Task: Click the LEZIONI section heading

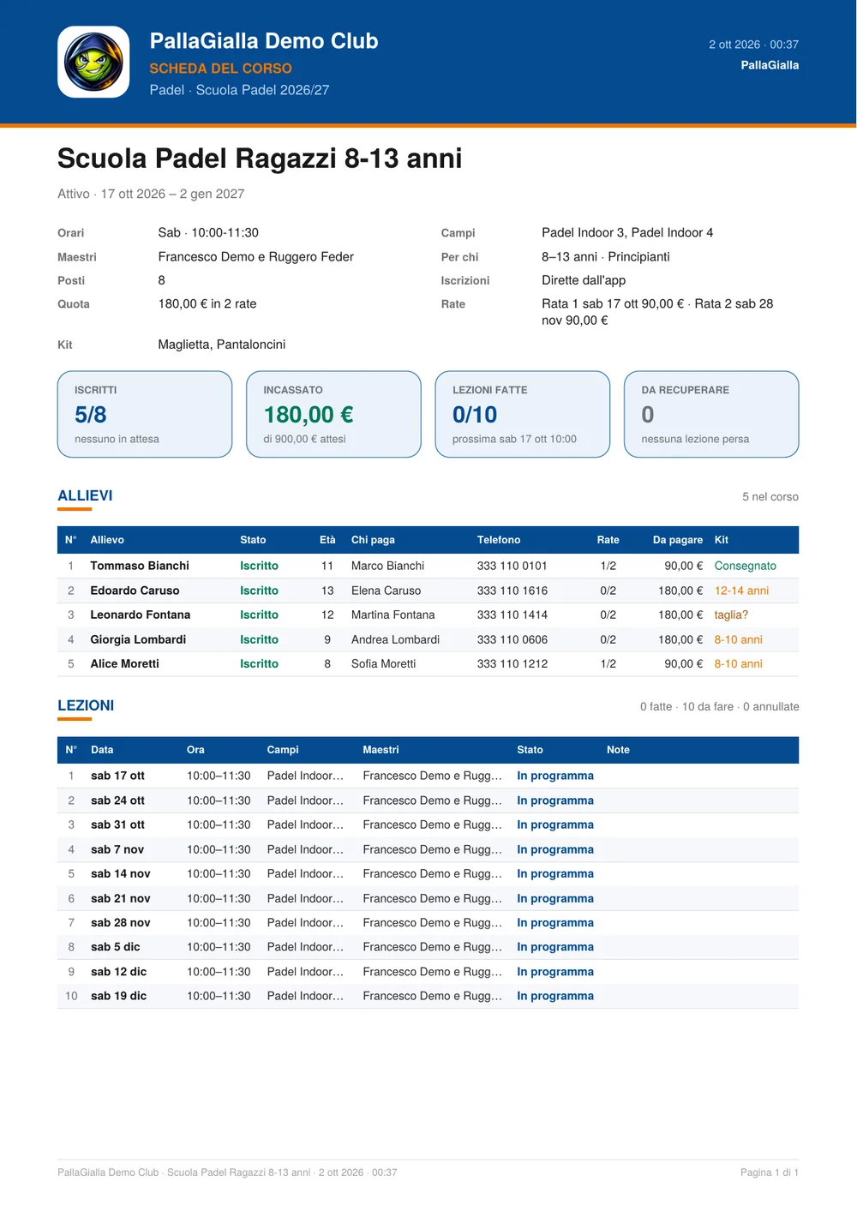Action: coord(86,705)
